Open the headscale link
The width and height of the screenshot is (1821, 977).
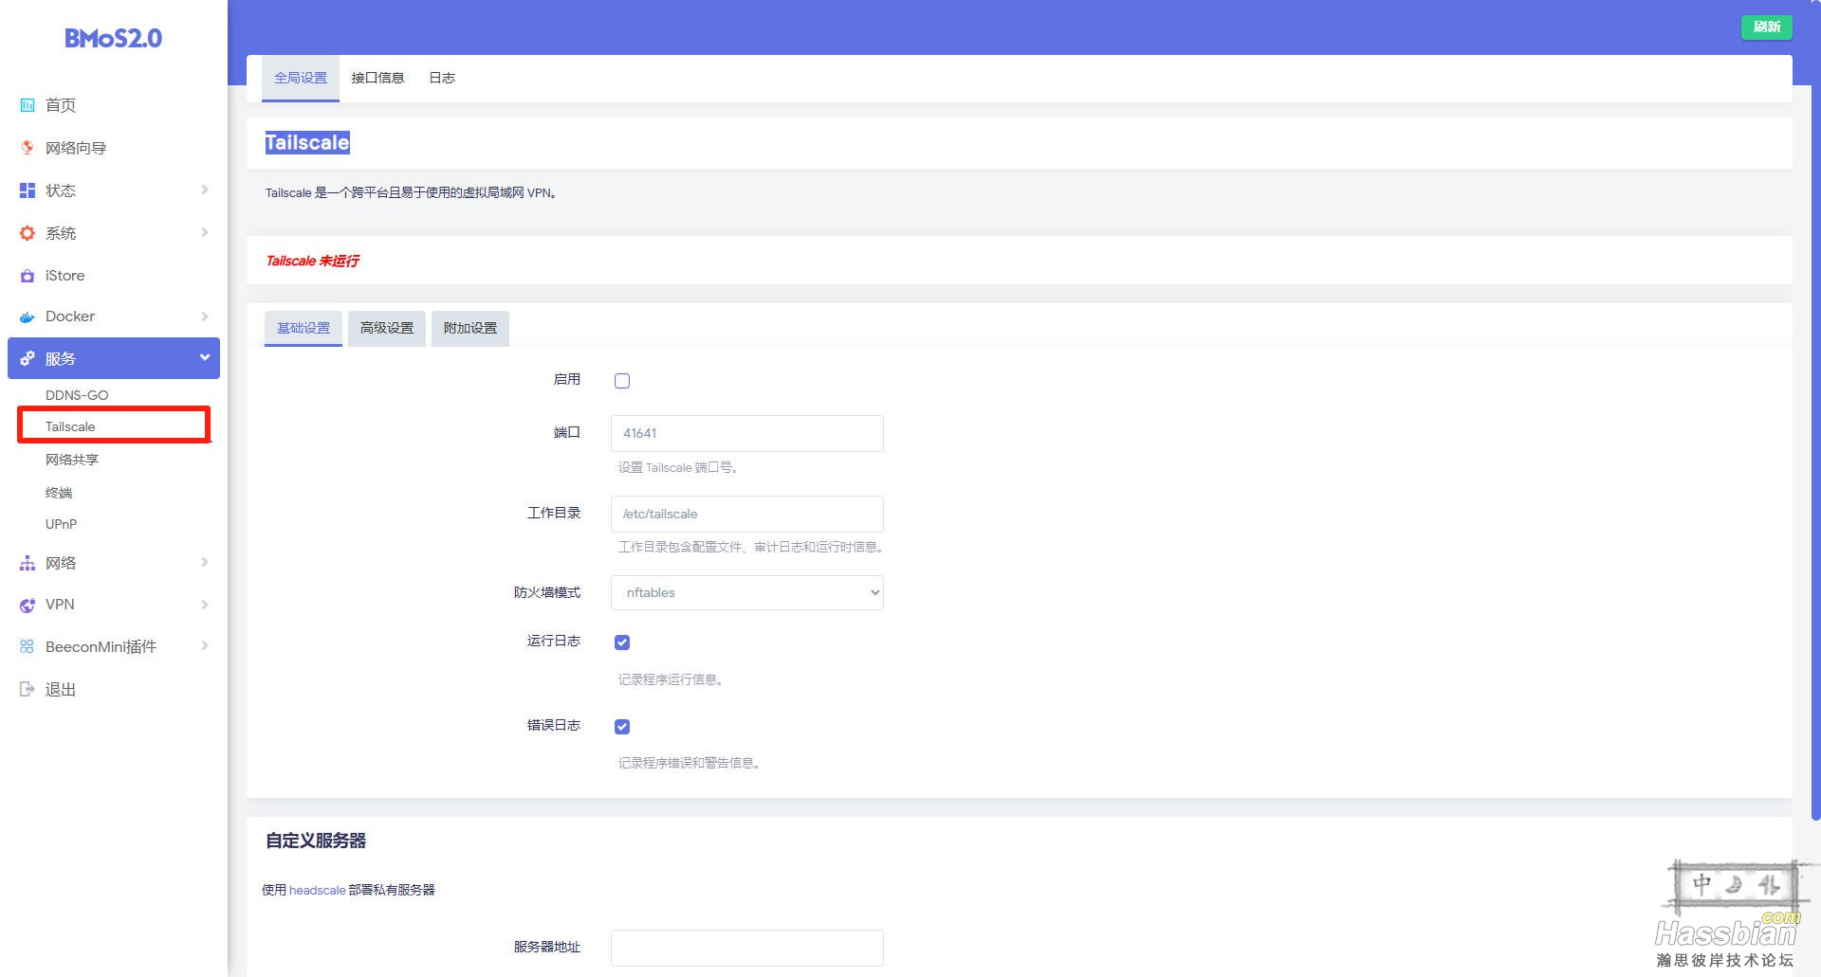(x=317, y=890)
